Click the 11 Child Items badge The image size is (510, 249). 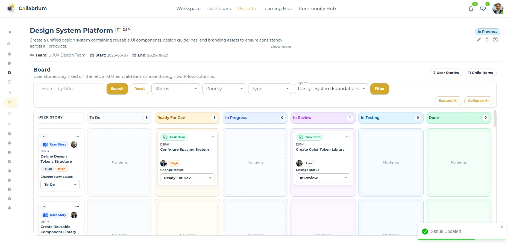coord(480,73)
